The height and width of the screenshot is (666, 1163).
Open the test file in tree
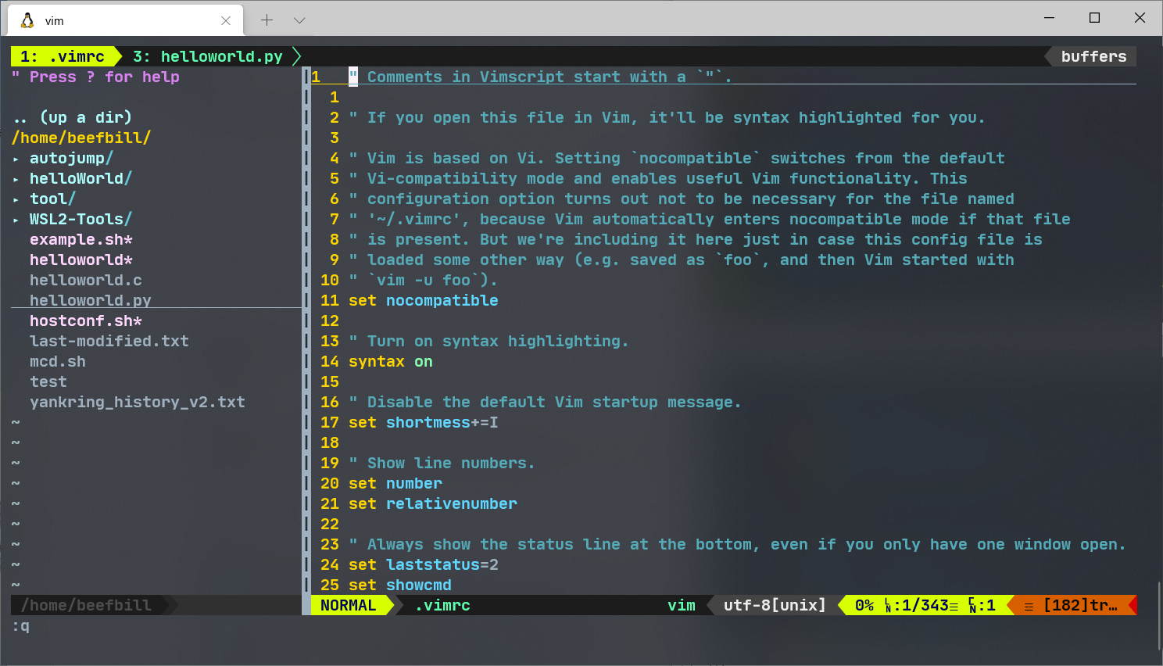[x=48, y=381]
